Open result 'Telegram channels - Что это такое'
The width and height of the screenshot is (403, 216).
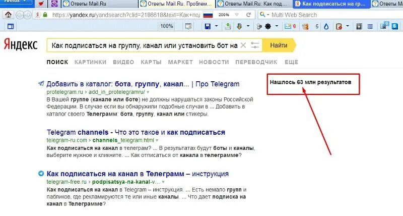click(136, 132)
